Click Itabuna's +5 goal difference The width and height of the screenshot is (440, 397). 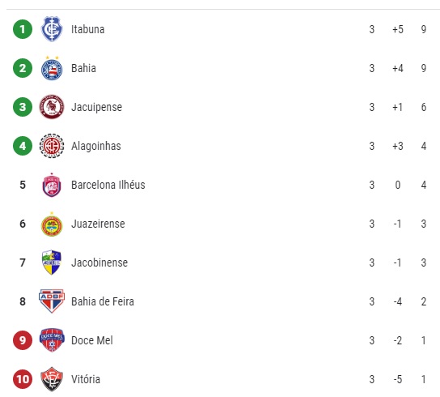398,29
